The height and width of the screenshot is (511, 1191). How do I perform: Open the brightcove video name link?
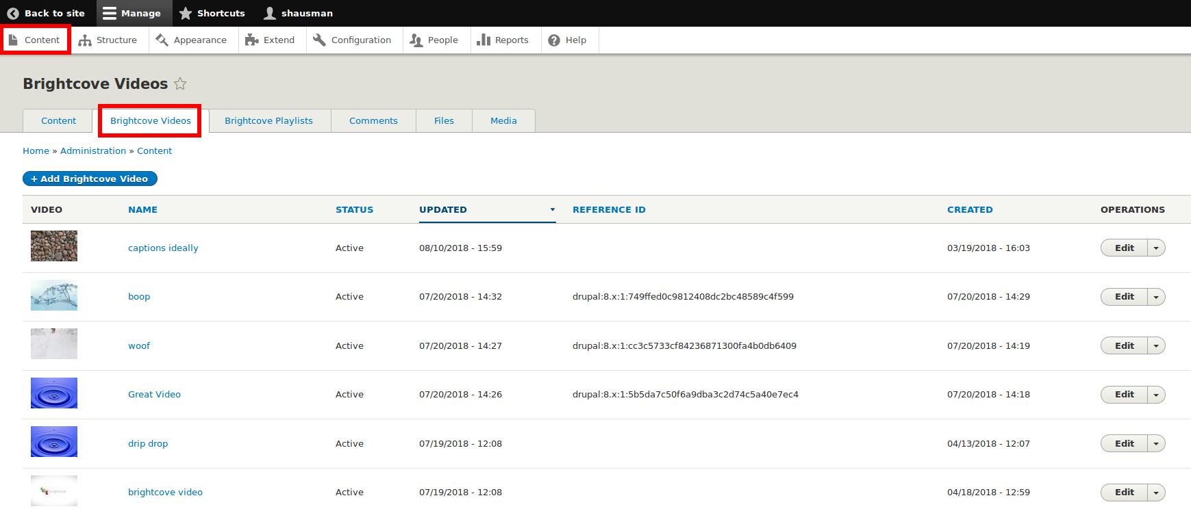click(165, 492)
